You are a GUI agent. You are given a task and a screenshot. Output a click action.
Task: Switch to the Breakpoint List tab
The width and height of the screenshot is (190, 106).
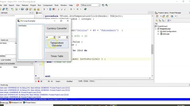(x=15, y=102)
